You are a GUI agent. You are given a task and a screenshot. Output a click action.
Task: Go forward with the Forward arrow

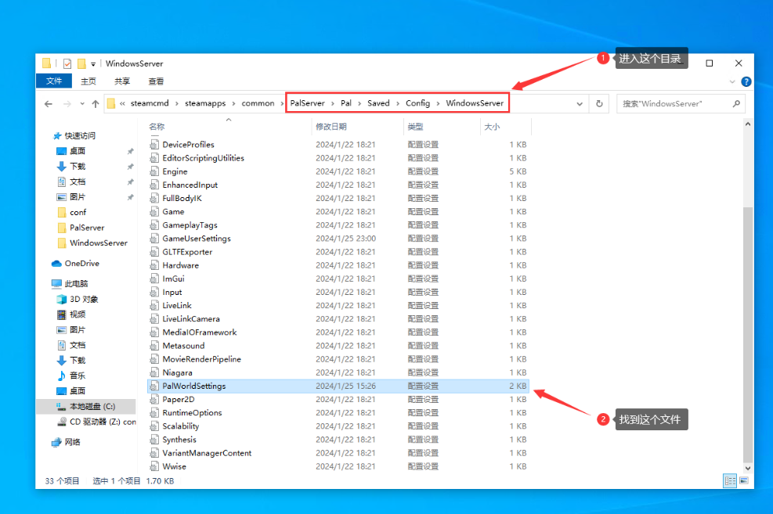tap(67, 104)
